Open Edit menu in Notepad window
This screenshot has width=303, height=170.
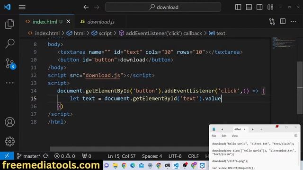point(224,136)
